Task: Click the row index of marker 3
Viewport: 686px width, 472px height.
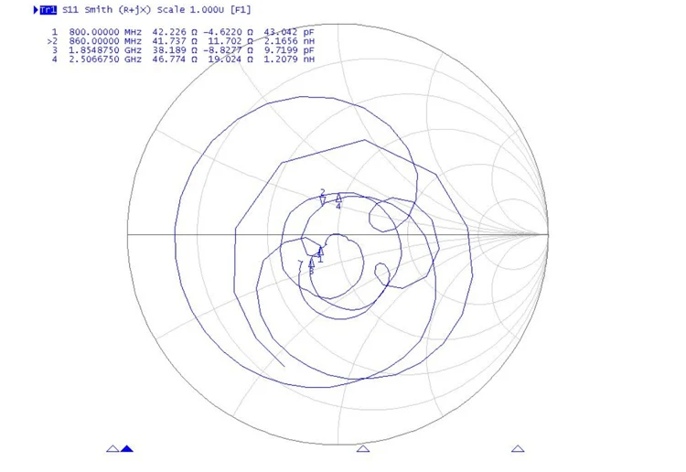Action: coord(55,50)
